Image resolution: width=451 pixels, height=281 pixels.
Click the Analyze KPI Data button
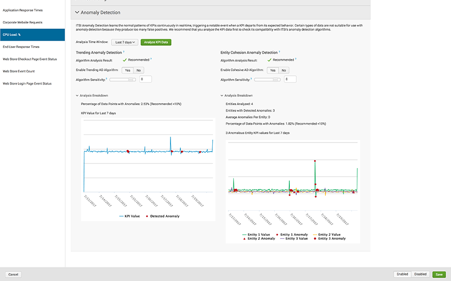(x=156, y=42)
